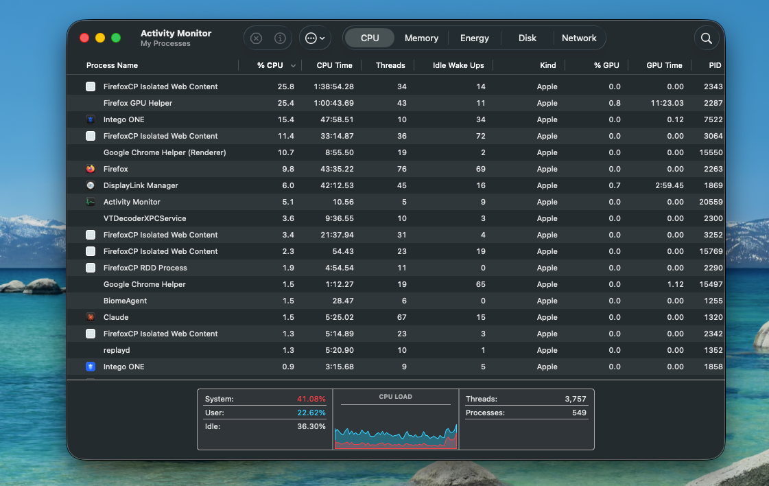Select the VTDecoderXPCService process

pos(396,218)
